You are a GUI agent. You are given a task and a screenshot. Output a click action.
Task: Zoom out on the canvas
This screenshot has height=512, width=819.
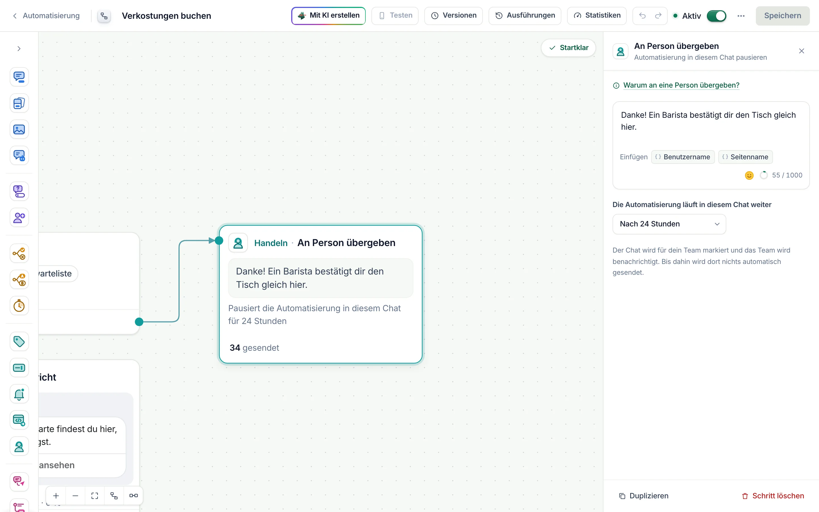[75, 496]
